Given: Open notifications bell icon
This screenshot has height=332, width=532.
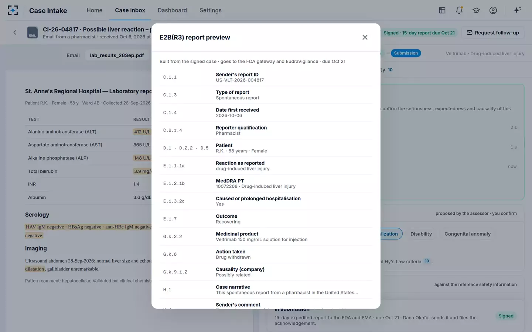Looking at the screenshot, I should click(x=459, y=10).
